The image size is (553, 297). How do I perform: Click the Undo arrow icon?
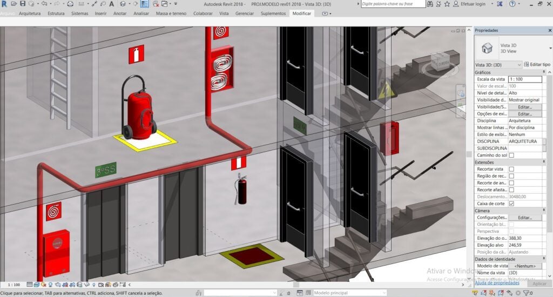click(44, 4)
